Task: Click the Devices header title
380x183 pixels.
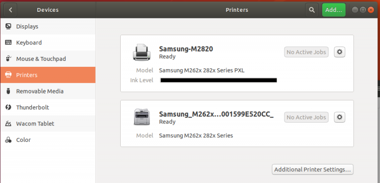Action: (47, 10)
